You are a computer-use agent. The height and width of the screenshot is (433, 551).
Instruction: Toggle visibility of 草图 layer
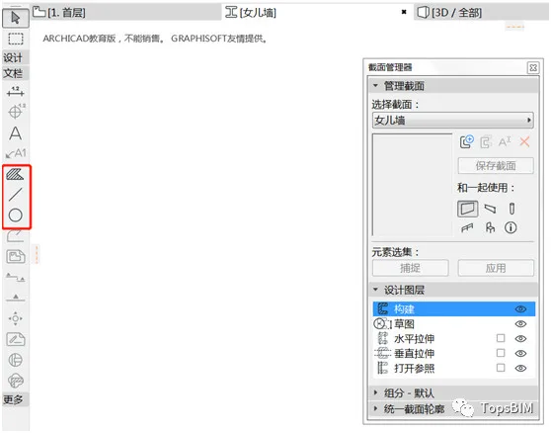pyautogui.click(x=520, y=324)
